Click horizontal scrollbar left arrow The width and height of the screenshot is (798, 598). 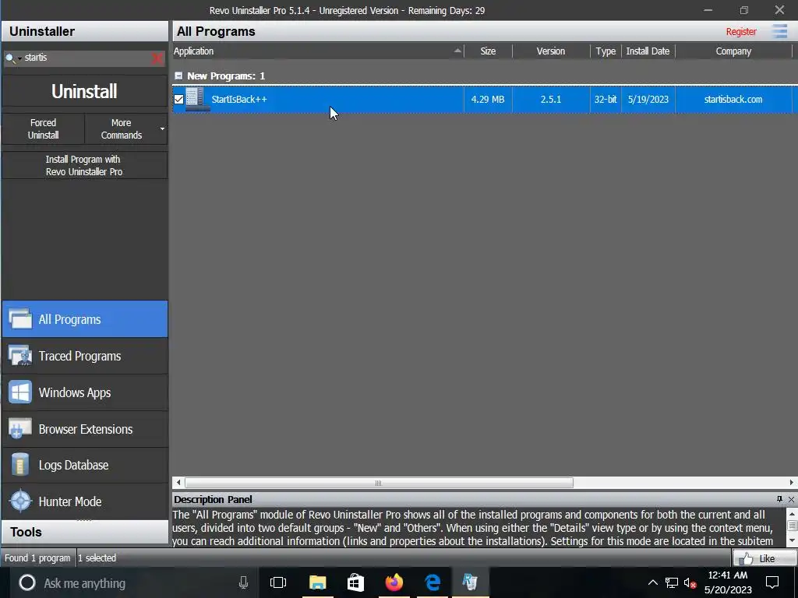(x=178, y=483)
